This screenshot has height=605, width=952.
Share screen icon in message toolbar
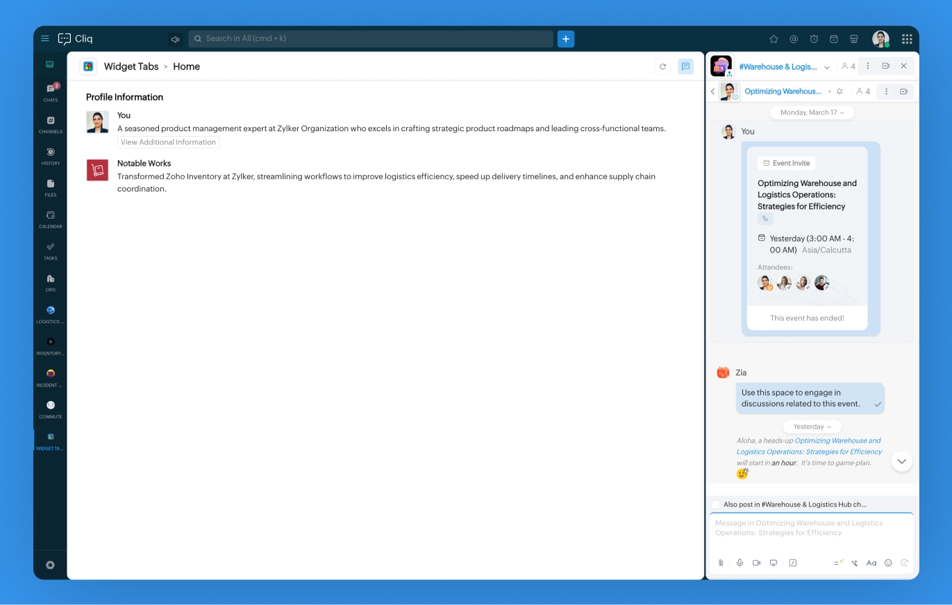pyautogui.click(x=774, y=563)
